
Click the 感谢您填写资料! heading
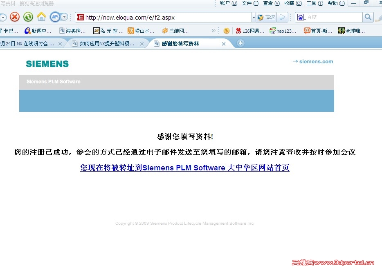(185, 136)
